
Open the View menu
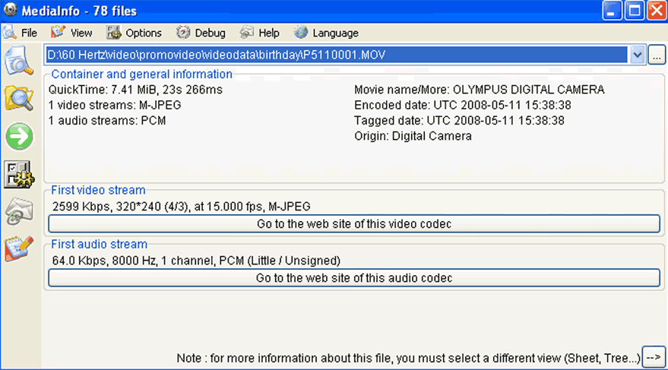tap(71, 33)
